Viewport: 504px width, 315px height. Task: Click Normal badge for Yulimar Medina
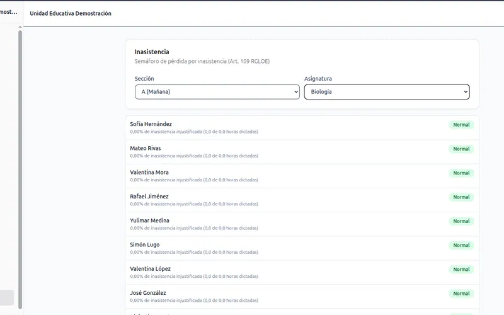point(461,221)
